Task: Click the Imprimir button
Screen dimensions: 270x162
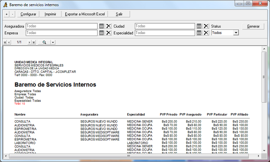Action: 50,14
